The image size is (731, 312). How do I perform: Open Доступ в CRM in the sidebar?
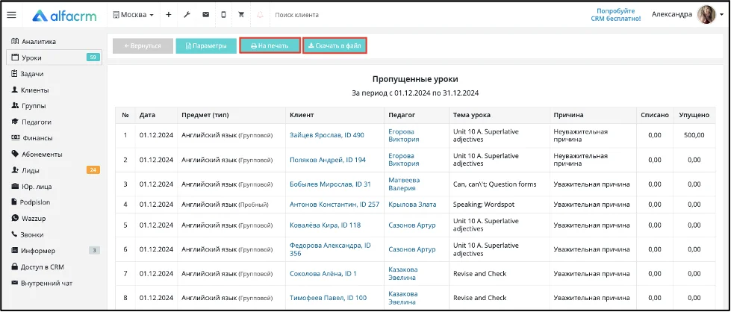[38, 266]
